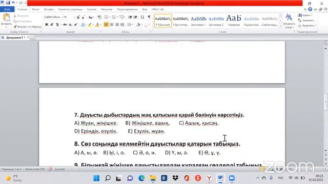Click the Multilevel list icon
The width and height of the screenshot is (328, 184).
122,17
